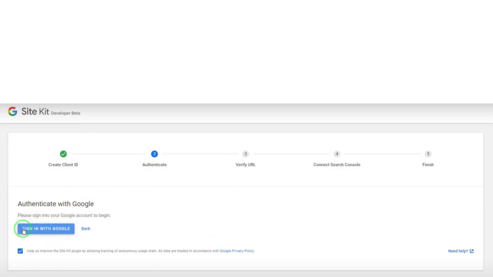Go back using the Back link
Screen dimensions: 493x277
[x=86, y=229]
